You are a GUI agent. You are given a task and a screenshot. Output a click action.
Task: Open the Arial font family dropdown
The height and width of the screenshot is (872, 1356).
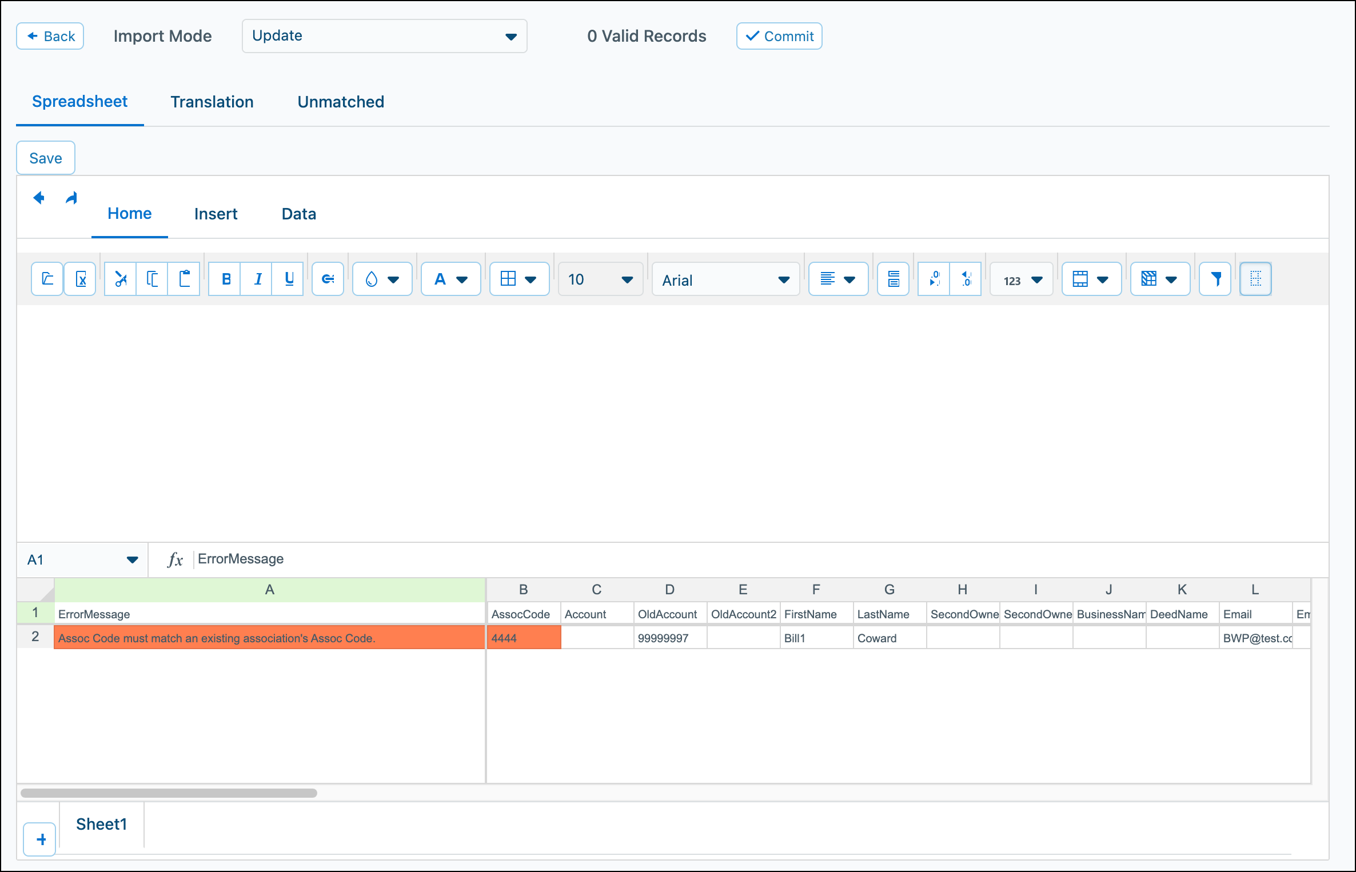coord(726,279)
